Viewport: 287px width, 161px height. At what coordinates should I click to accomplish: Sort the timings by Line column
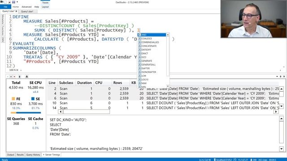pyautogui.click(x=52, y=83)
